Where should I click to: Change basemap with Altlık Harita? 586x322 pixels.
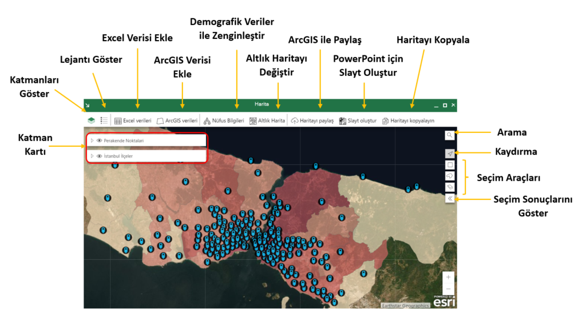click(x=267, y=121)
